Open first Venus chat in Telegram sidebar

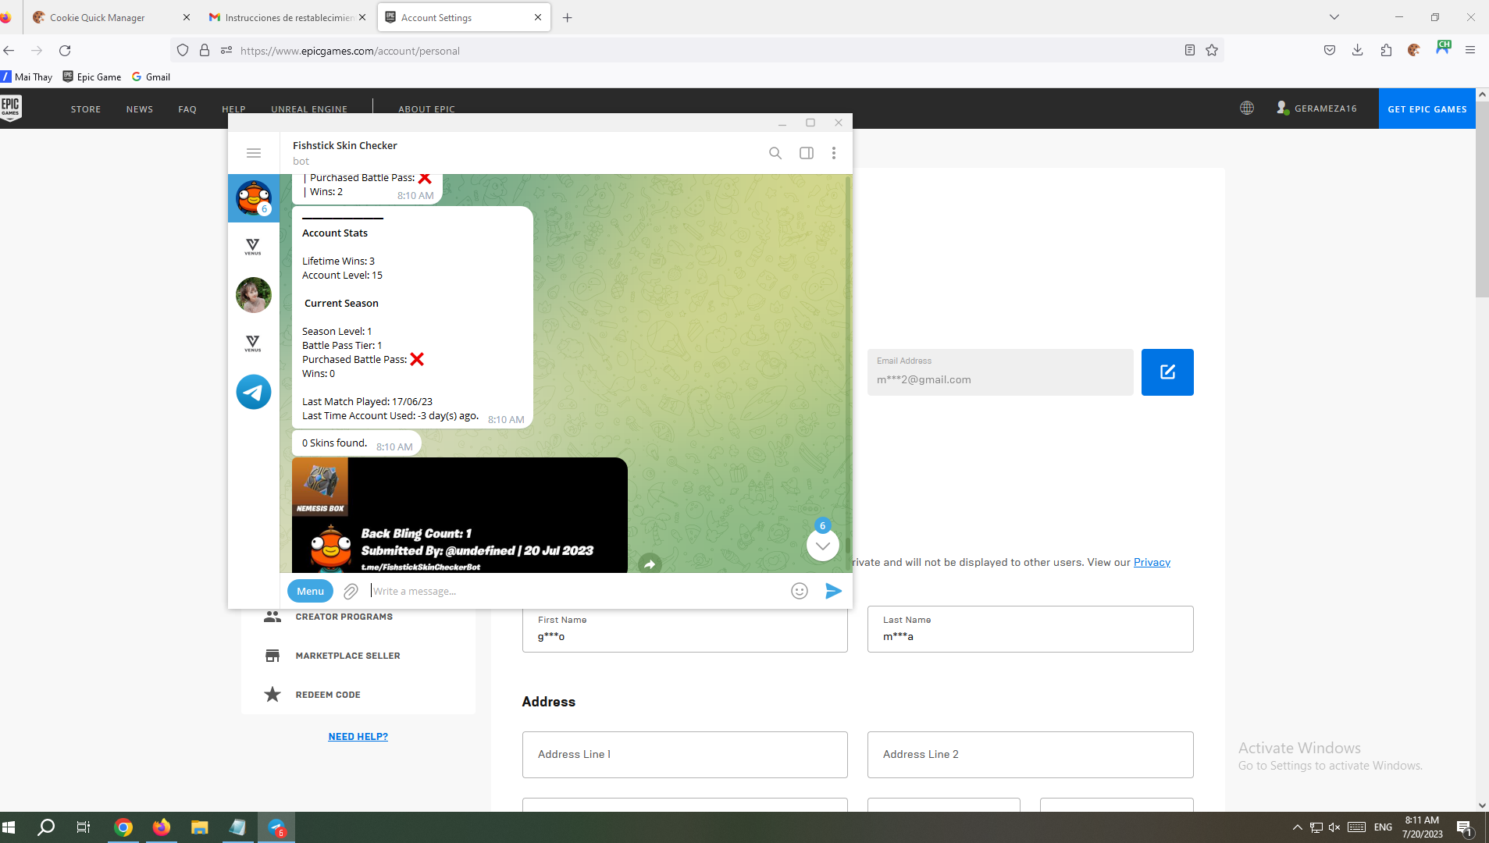pyautogui.click(x=253, y=247)
